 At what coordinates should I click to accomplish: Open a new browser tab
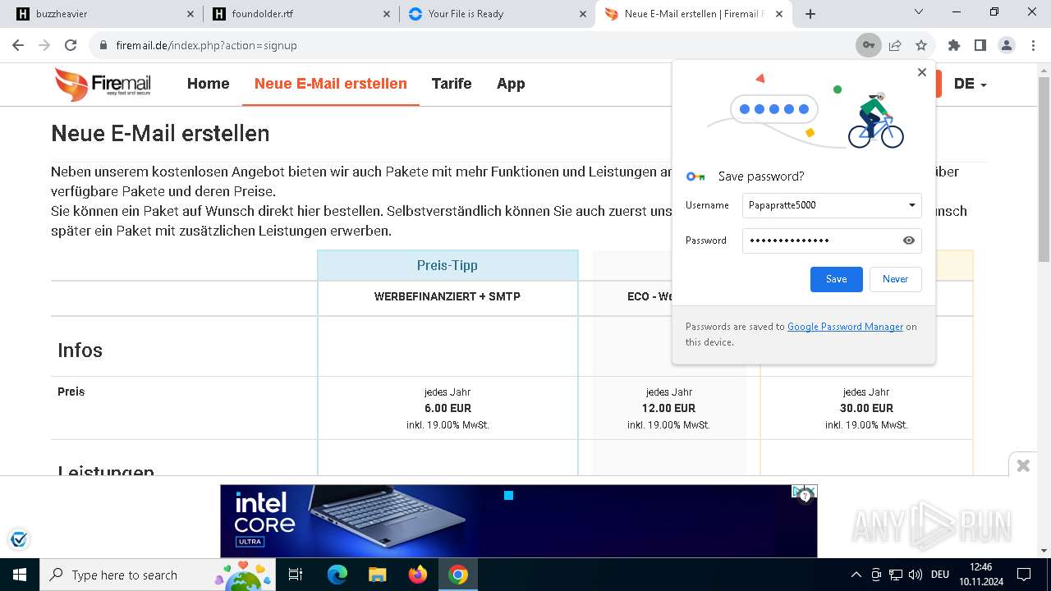pos(810,14)
